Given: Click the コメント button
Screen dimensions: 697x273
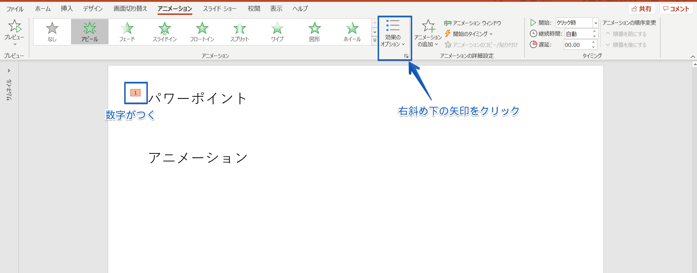Looking at the screenshot, I should tap(677, 9).
